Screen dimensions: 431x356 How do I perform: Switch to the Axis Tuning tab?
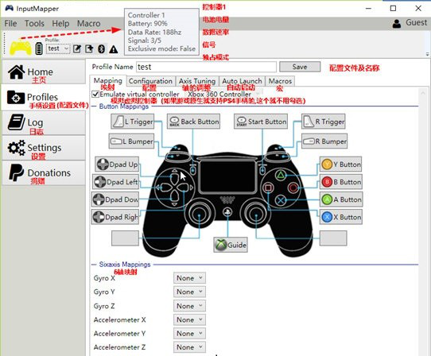197,81
